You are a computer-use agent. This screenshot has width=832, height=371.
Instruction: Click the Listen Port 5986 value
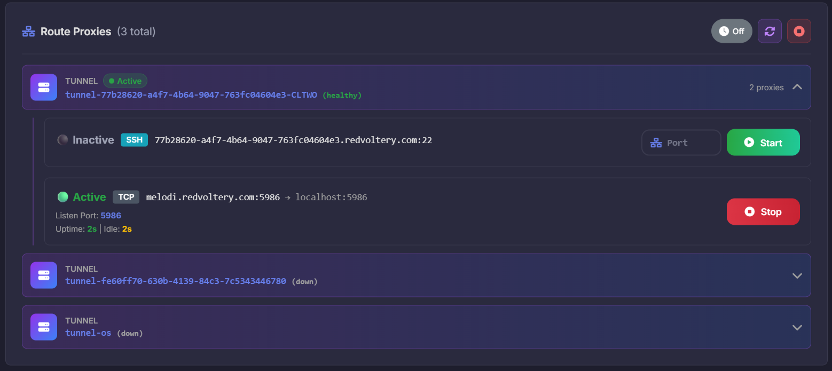[x=111, y=216]
